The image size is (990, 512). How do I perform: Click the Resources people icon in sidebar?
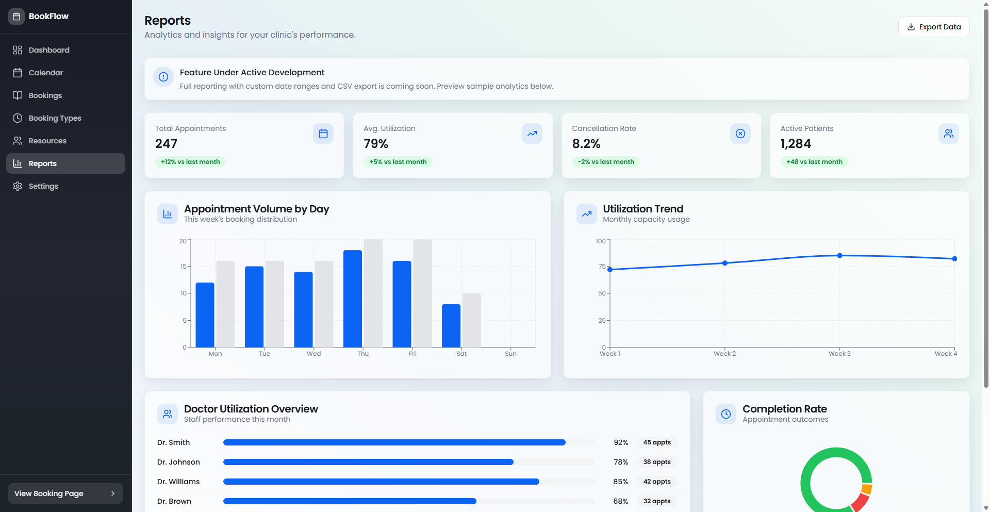[x=18, y=140]
